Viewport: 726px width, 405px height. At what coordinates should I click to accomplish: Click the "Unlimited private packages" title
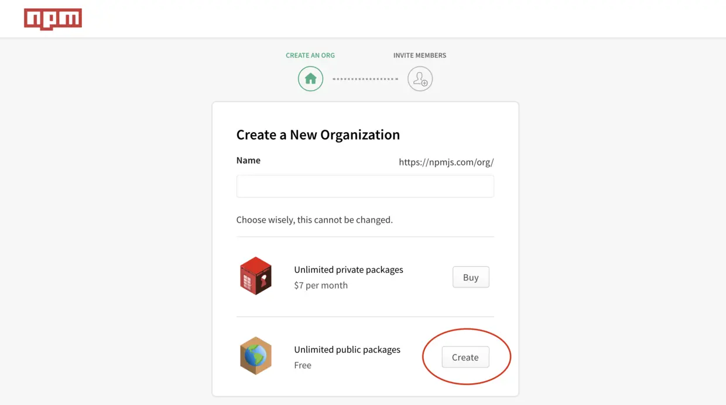[348, 270]
